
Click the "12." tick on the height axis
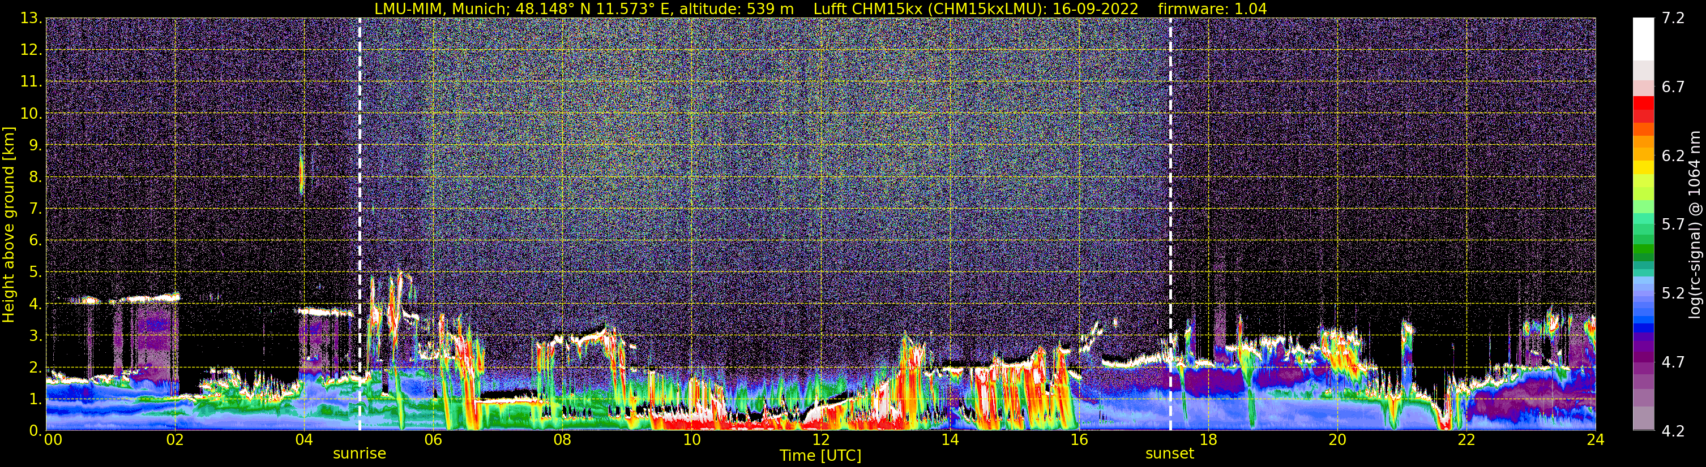pos(31,50)
